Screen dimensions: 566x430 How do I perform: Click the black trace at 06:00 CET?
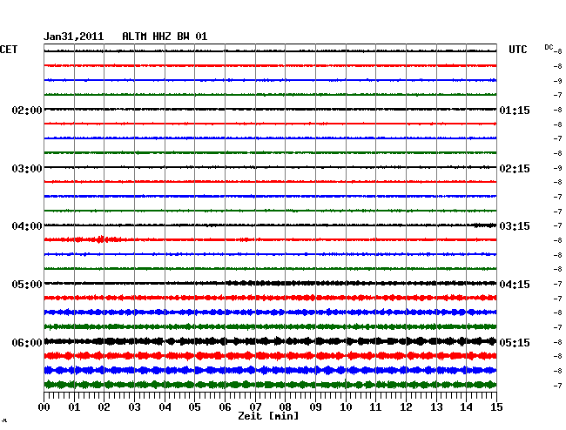tap(270, 341)
